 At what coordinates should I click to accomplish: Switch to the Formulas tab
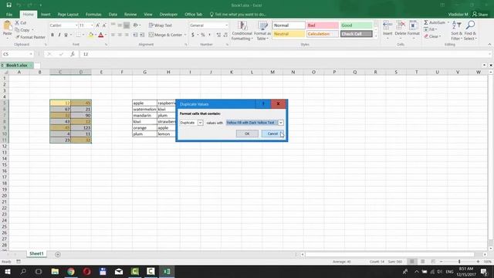[x=93, y=14]
